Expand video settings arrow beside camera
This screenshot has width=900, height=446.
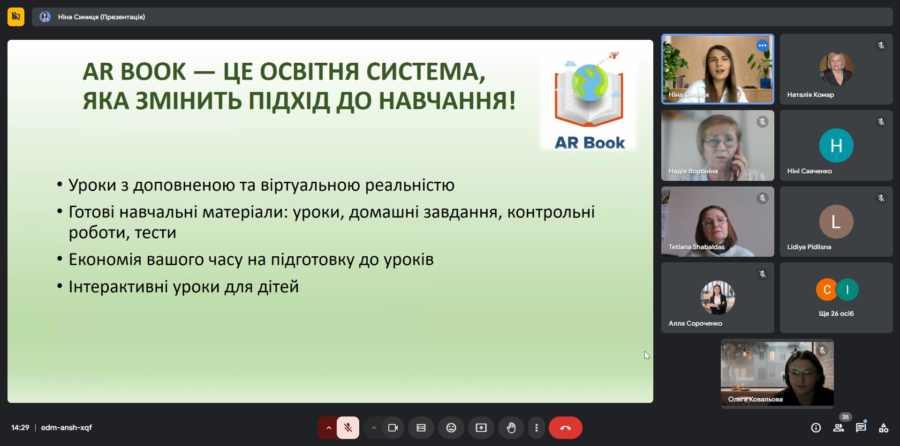click(374, 428)
